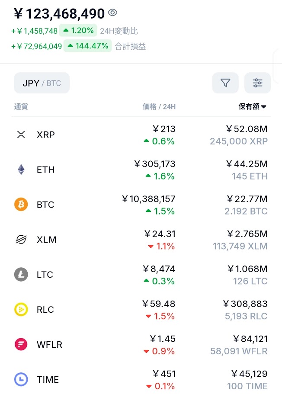Click the Stellar XLM icon
The image size is (282, 394).
point(21,240)
